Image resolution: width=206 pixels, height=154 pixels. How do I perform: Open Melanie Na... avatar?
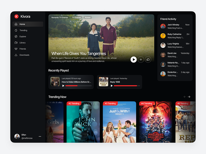pos(163,64)
